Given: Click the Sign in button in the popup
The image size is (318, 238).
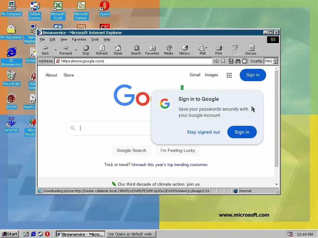Looking at the screenshot, I should (x=242, y=132).
